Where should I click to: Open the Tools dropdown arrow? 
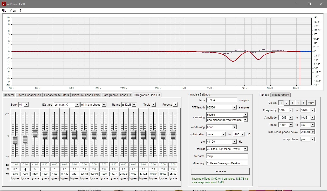[154, 105]
